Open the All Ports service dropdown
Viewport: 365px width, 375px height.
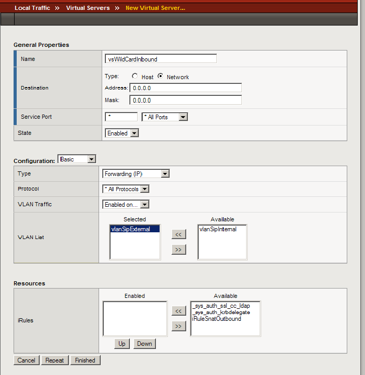164,117
